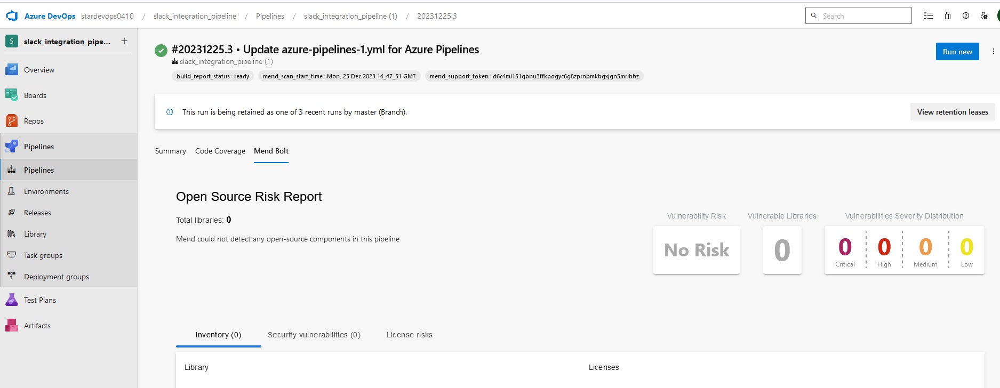Click the Library column header
The width and height of the screenshot is (1000, 388).
[196, 367]
